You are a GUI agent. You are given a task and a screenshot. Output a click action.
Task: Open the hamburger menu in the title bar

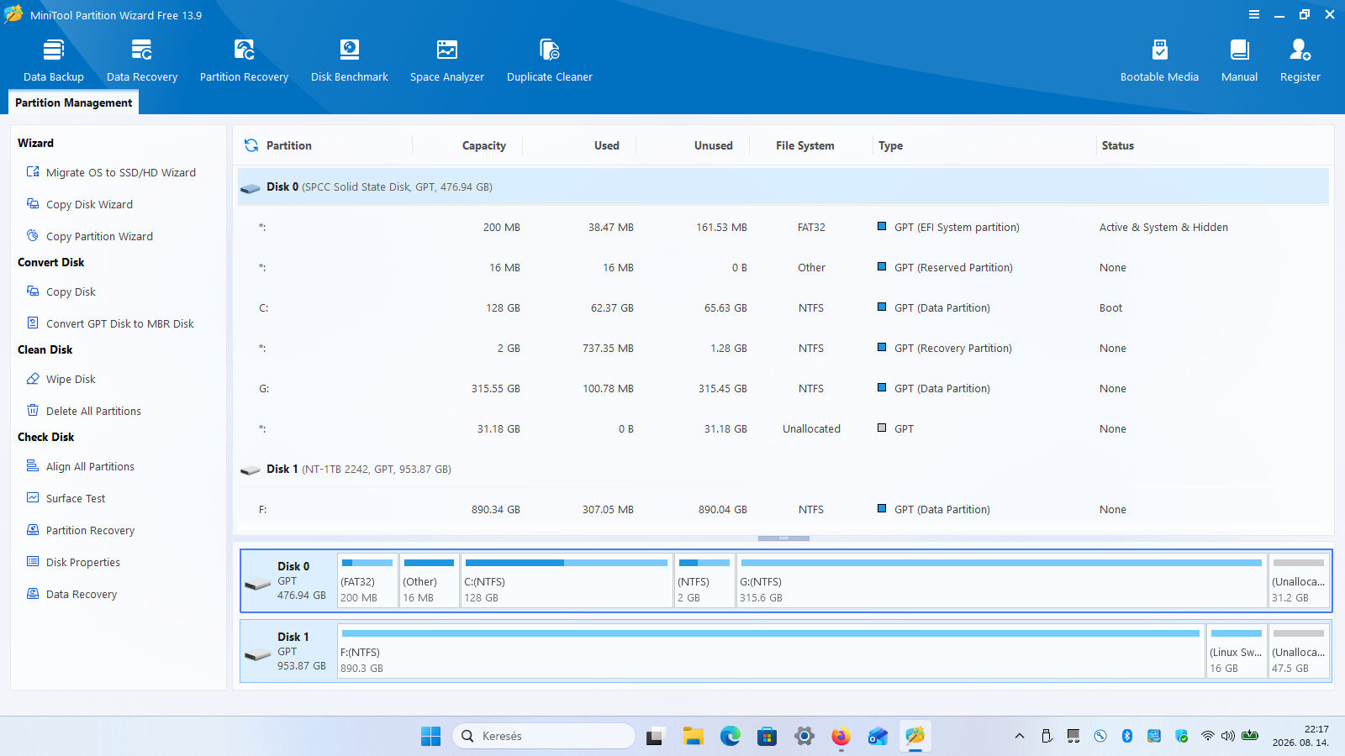click(x=1254, y=14)
